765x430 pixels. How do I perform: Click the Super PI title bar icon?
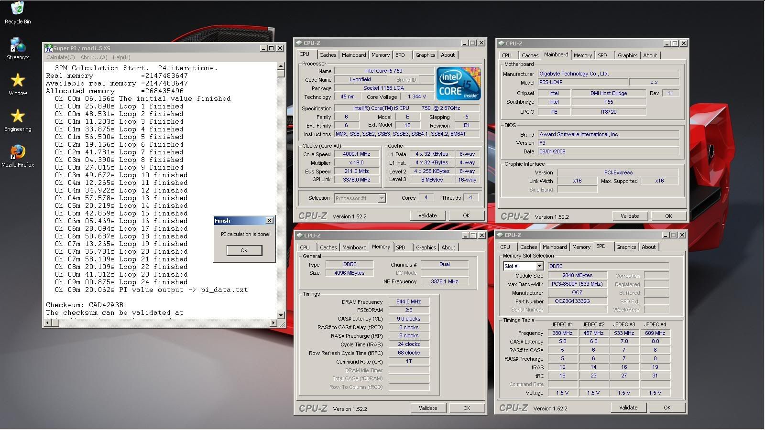[48, 48]
